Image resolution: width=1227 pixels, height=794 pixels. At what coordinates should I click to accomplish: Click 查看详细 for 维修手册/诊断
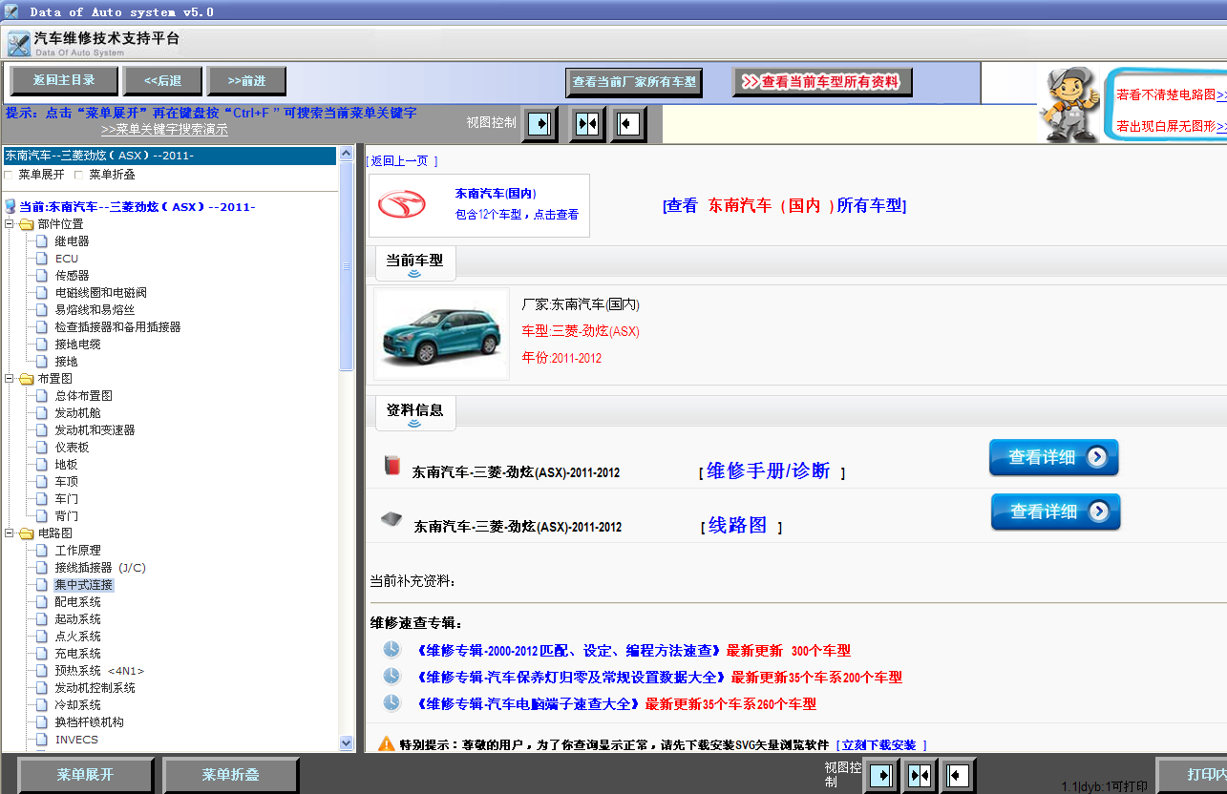[x=1053, y=457]
